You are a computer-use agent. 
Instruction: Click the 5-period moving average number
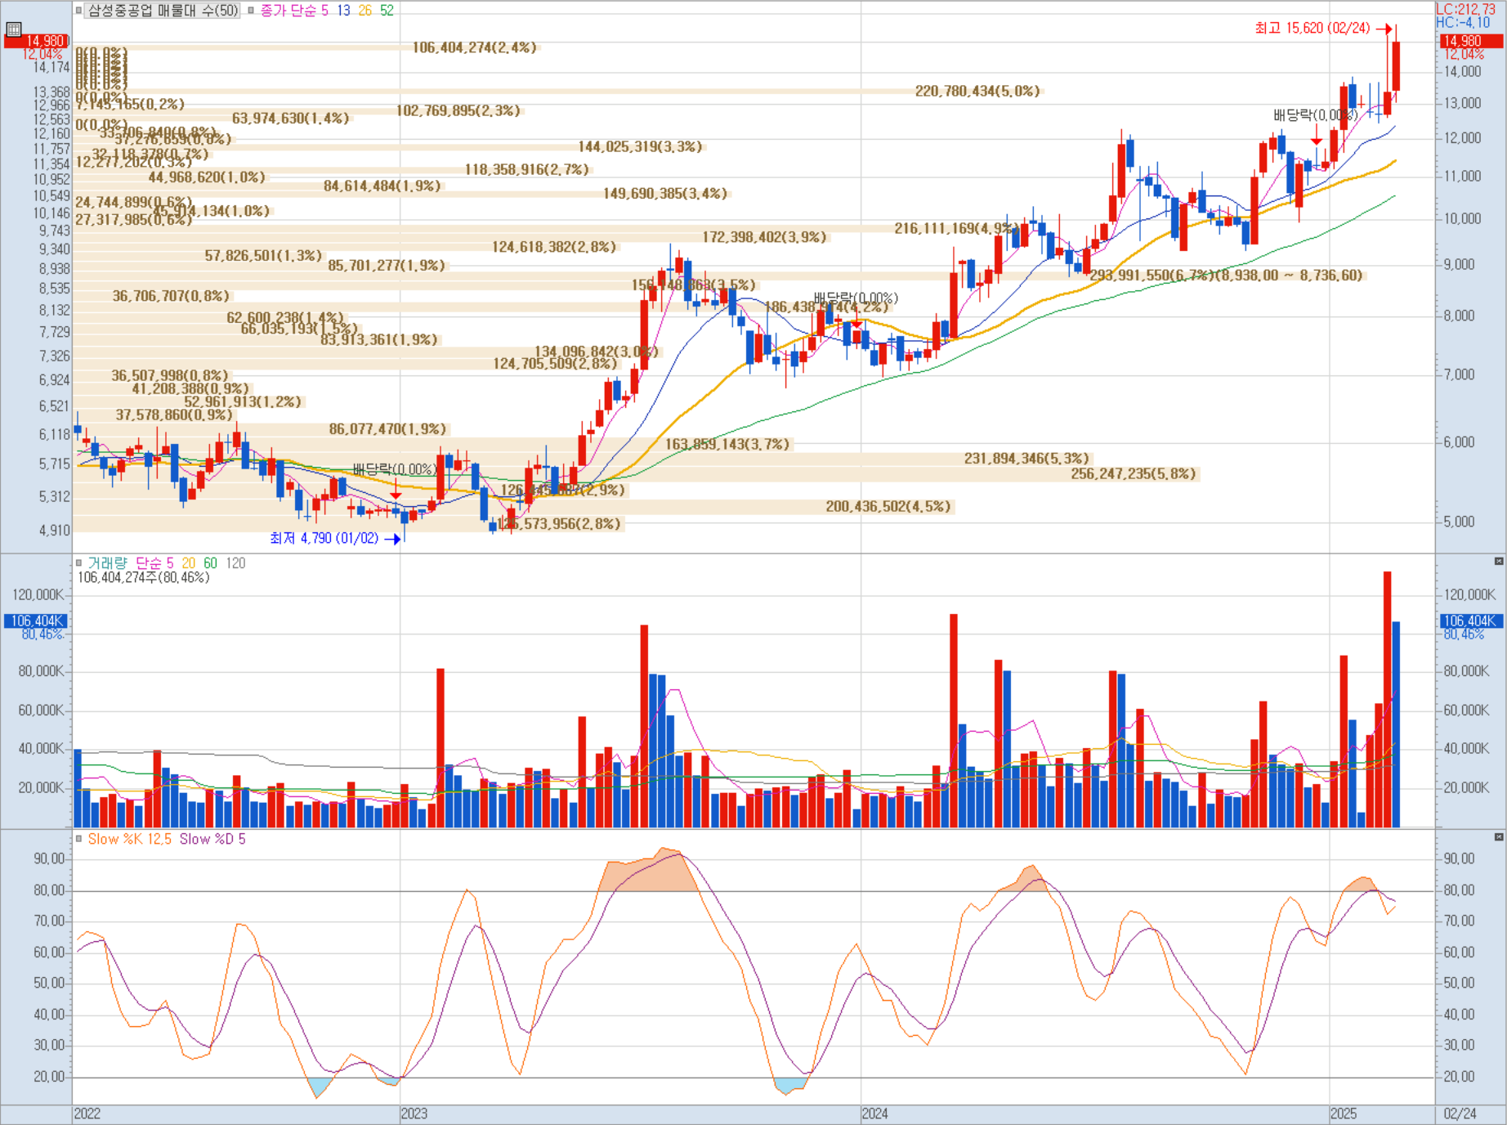click(324, 11)
